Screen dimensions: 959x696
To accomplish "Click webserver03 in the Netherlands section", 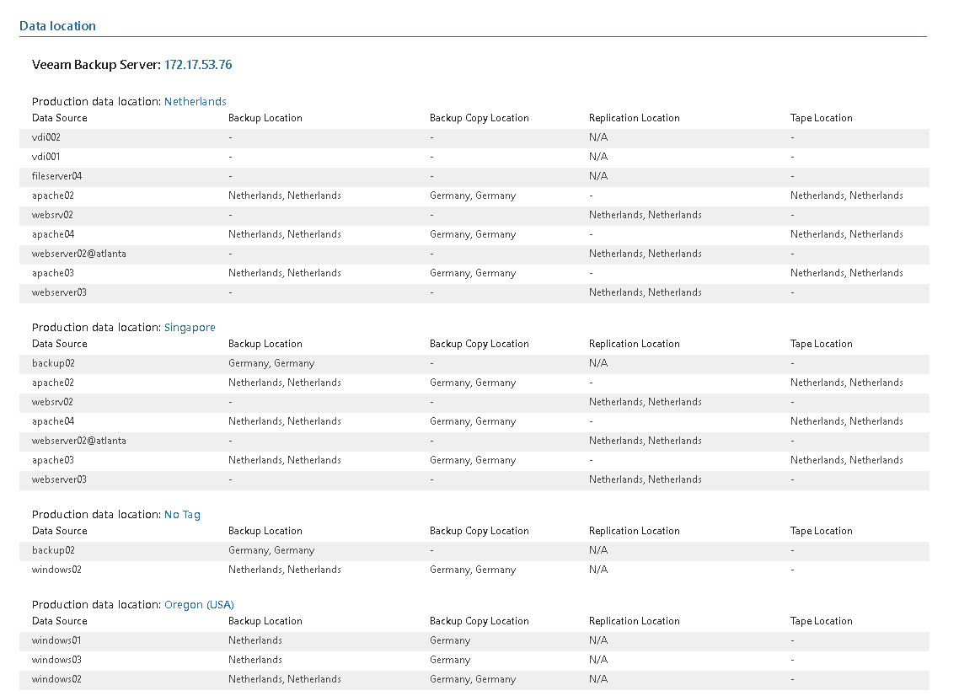I will point(59,292).
